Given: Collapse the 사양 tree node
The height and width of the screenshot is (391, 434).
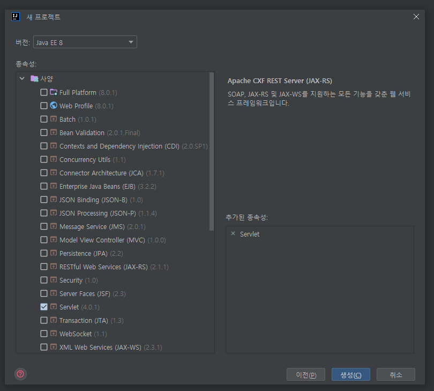Looking at the screenshot, I should [x=22, y=79].
